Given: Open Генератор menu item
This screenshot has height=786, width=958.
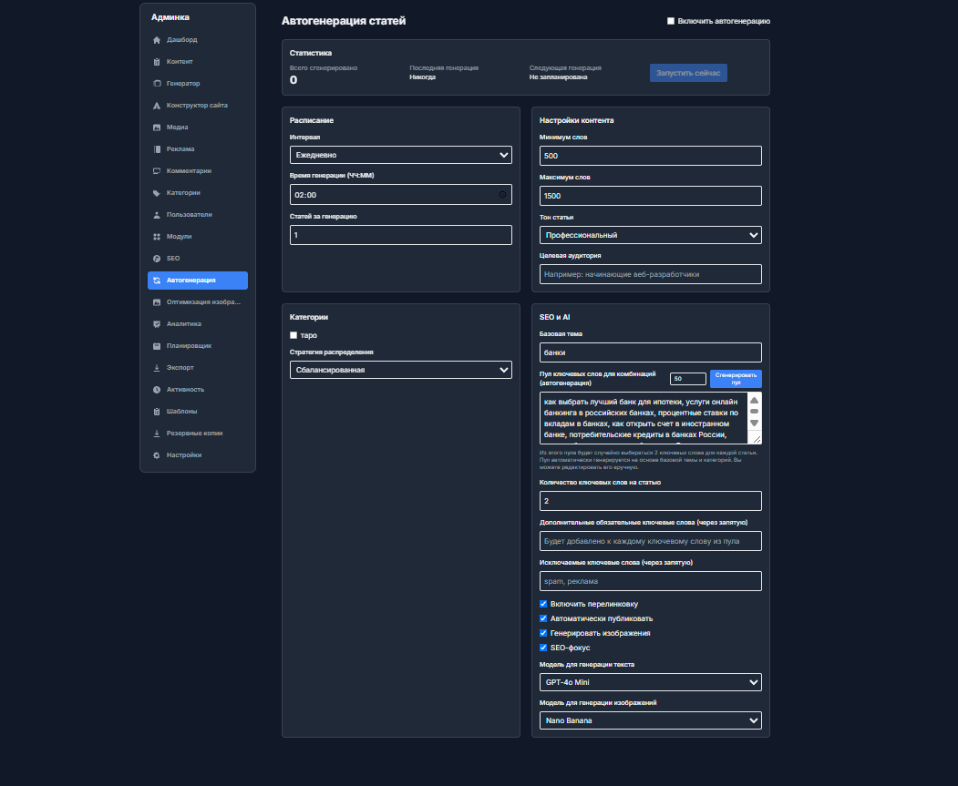Looking at the screenshot, I should pyautogui.click(x=198, y=84).
